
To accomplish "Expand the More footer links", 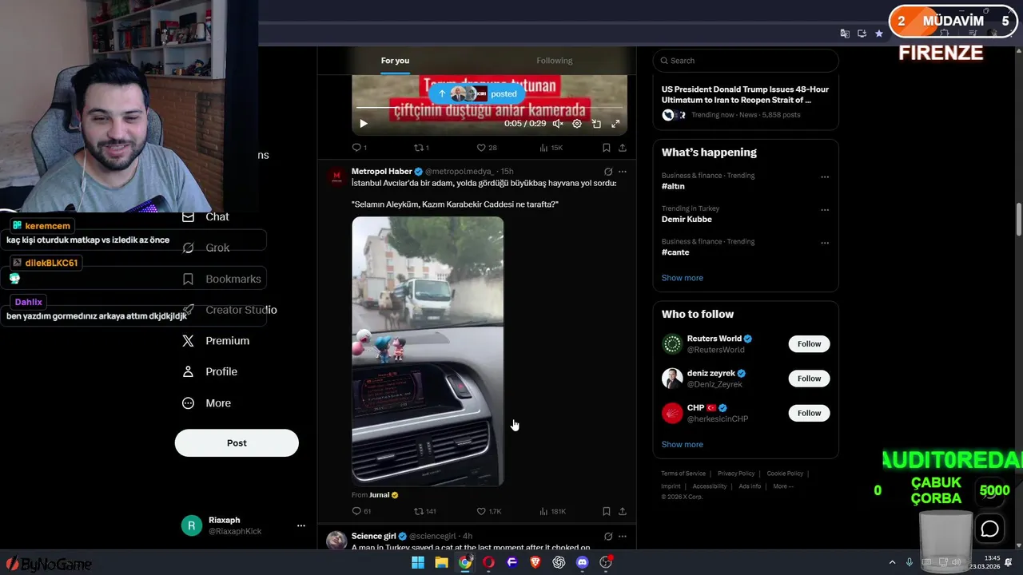I will click(x=783, y=486).
